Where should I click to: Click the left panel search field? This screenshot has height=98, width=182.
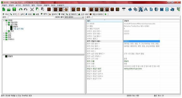(31, 17)
